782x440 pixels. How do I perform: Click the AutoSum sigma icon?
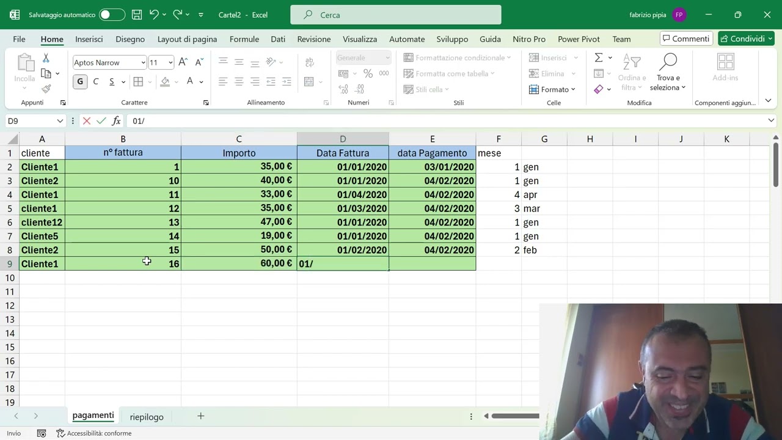point(599,57)
